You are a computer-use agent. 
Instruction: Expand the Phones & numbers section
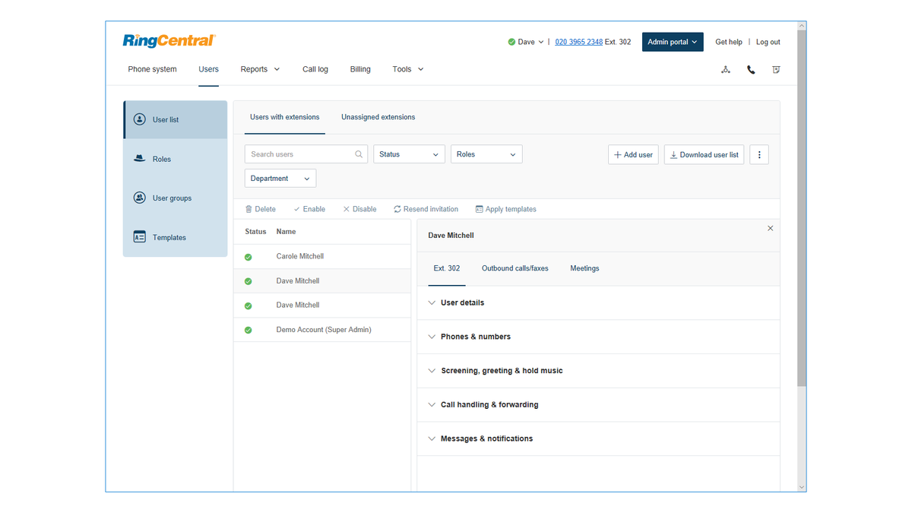tap(475, 336)
